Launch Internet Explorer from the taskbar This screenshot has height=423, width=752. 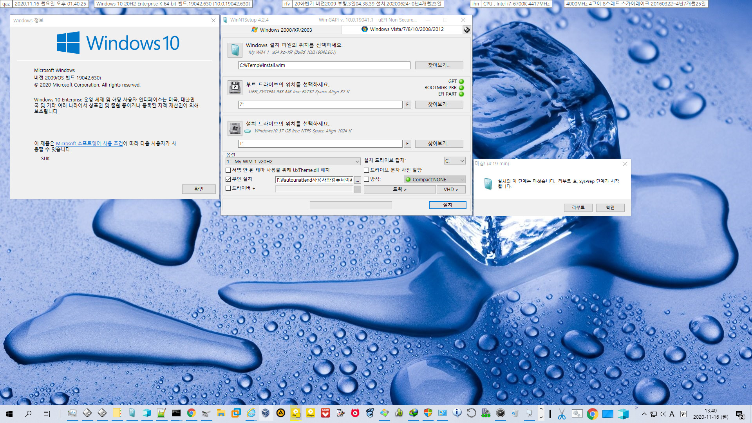click(x=251, y=413)
